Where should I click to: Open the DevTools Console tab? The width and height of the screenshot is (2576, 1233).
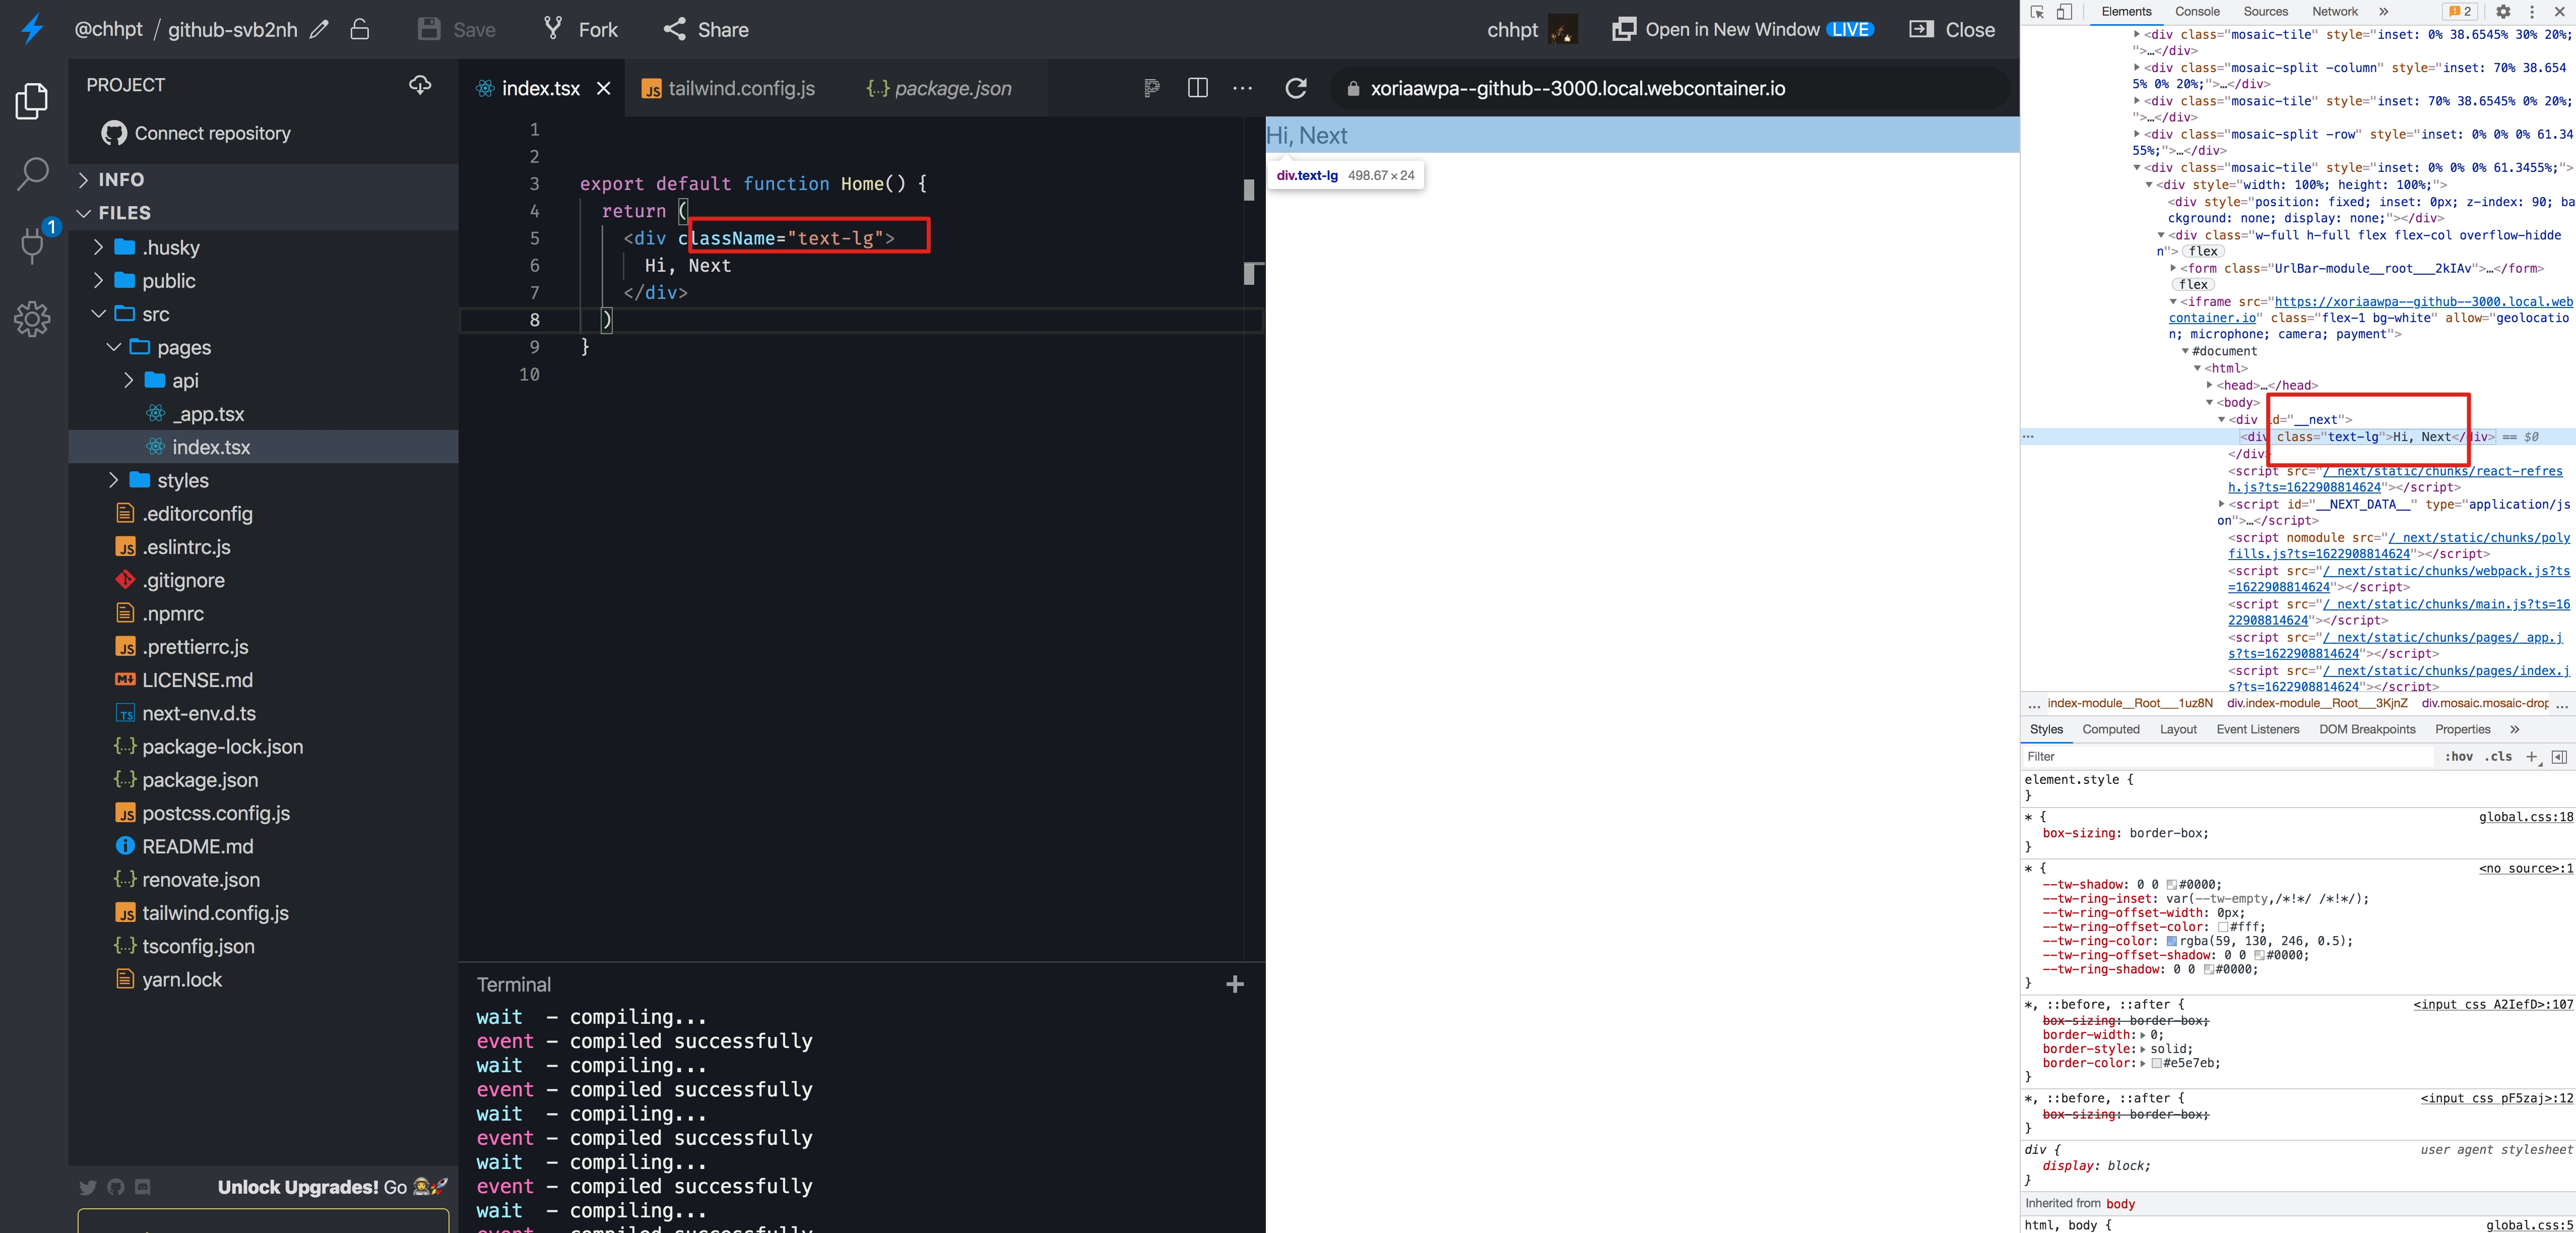2197,12
